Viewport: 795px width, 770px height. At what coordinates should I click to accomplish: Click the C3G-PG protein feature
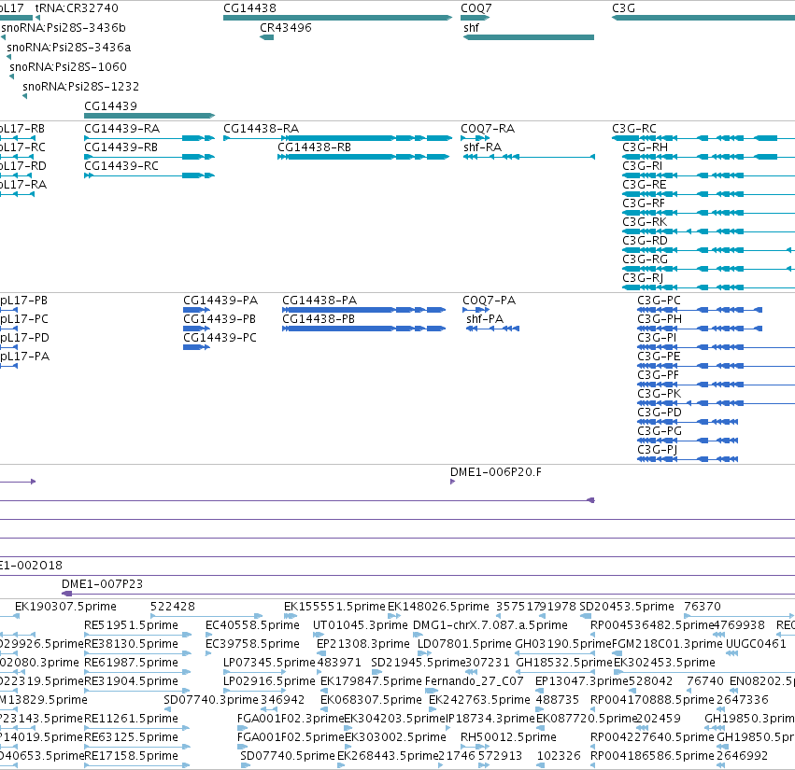click(x=688, y=441)
